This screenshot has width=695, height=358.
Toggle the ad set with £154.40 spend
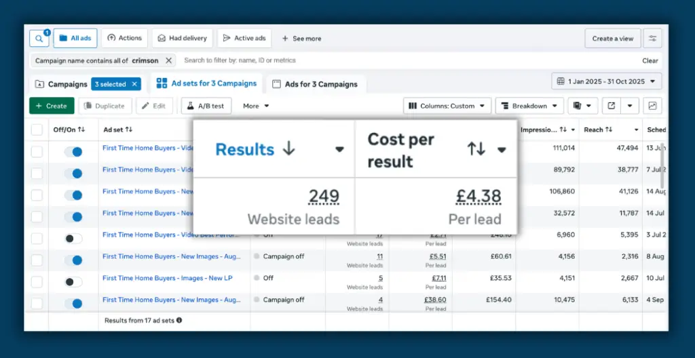[x=73, y=304]
